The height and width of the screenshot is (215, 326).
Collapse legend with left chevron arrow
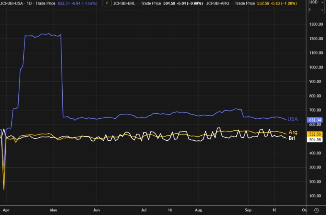tap(107, 3)
